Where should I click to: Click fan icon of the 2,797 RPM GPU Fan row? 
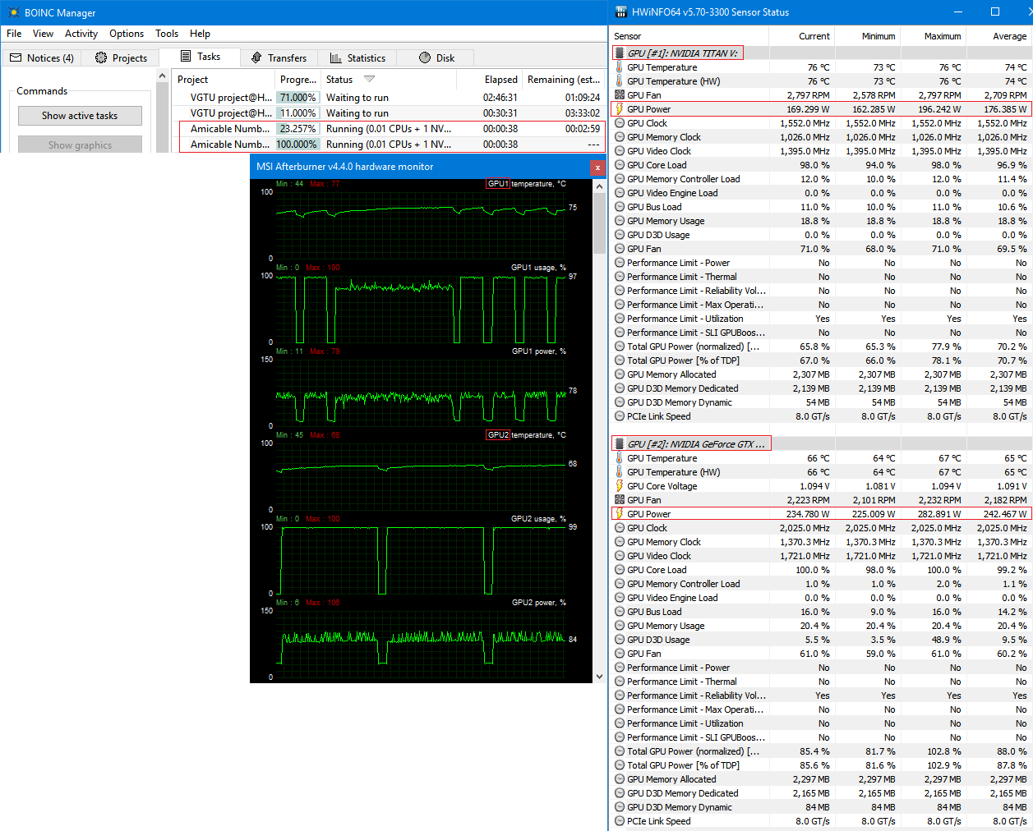620,95
